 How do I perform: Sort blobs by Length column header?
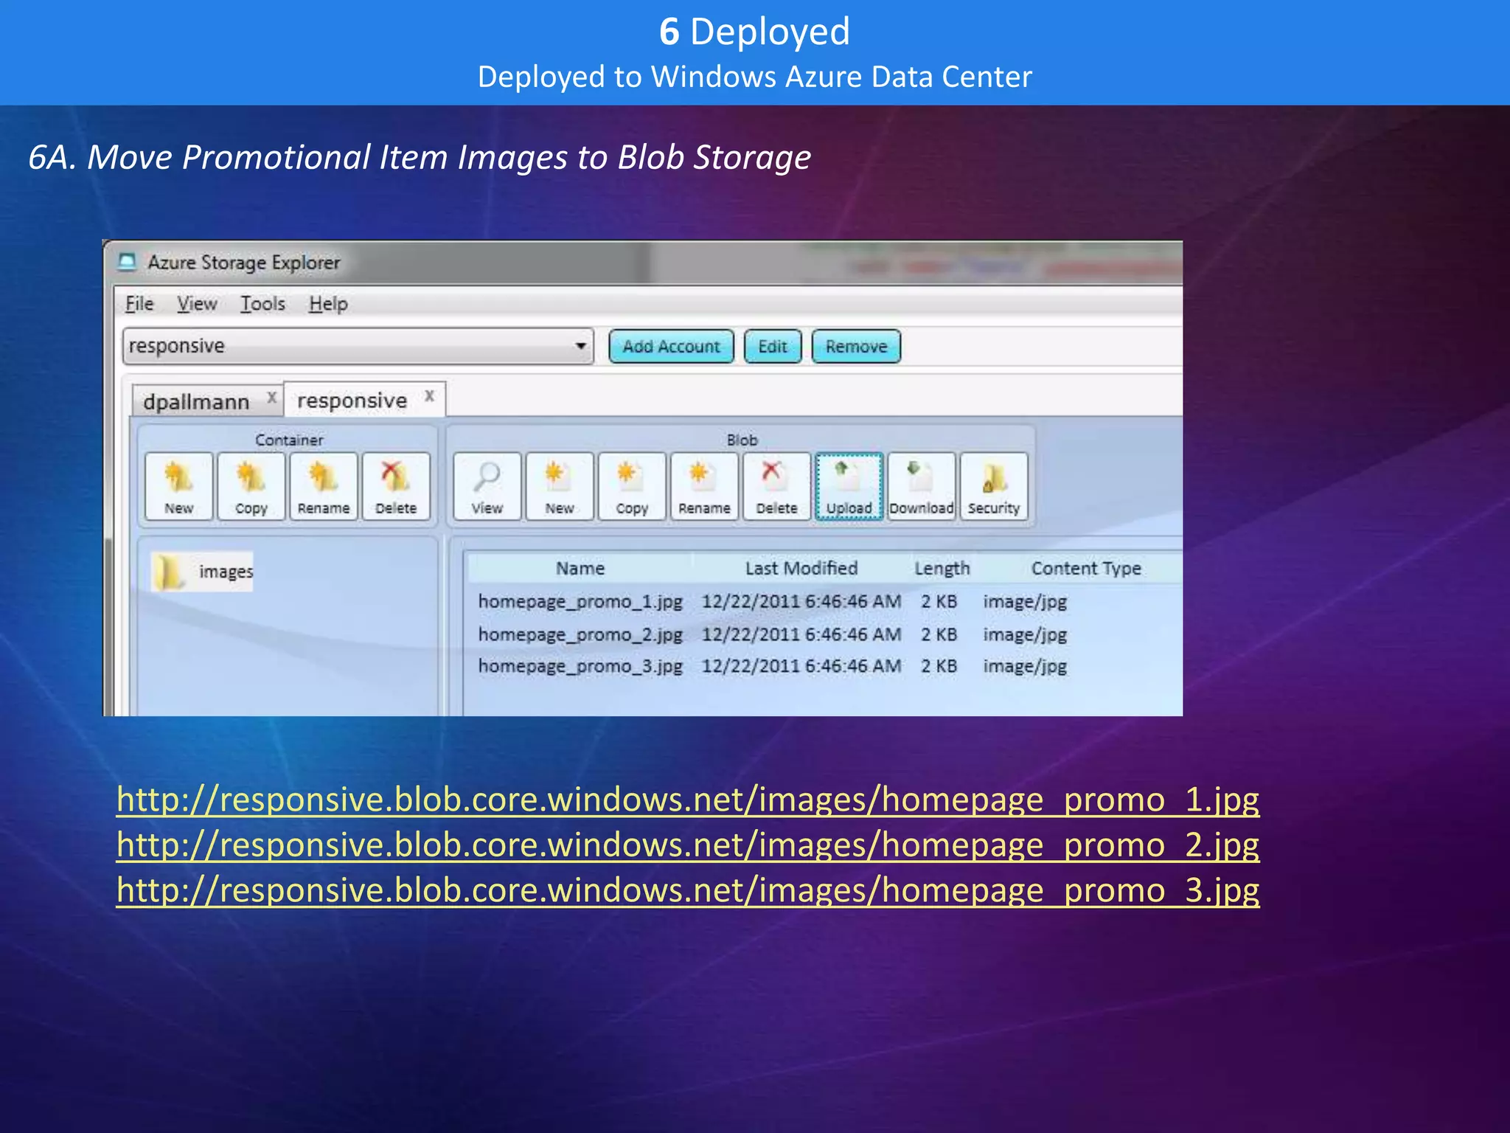coord(942,568)
